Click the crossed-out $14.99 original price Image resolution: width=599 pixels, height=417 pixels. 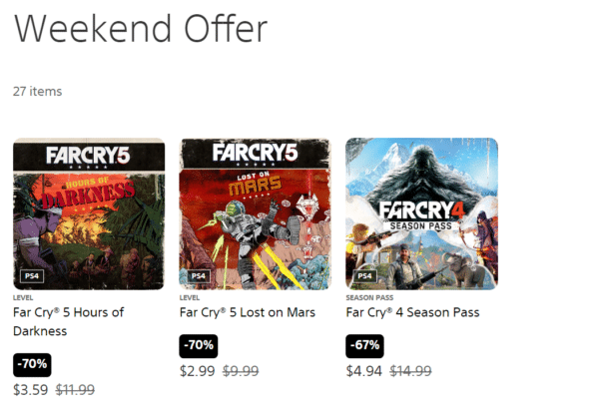coord(409,371)
